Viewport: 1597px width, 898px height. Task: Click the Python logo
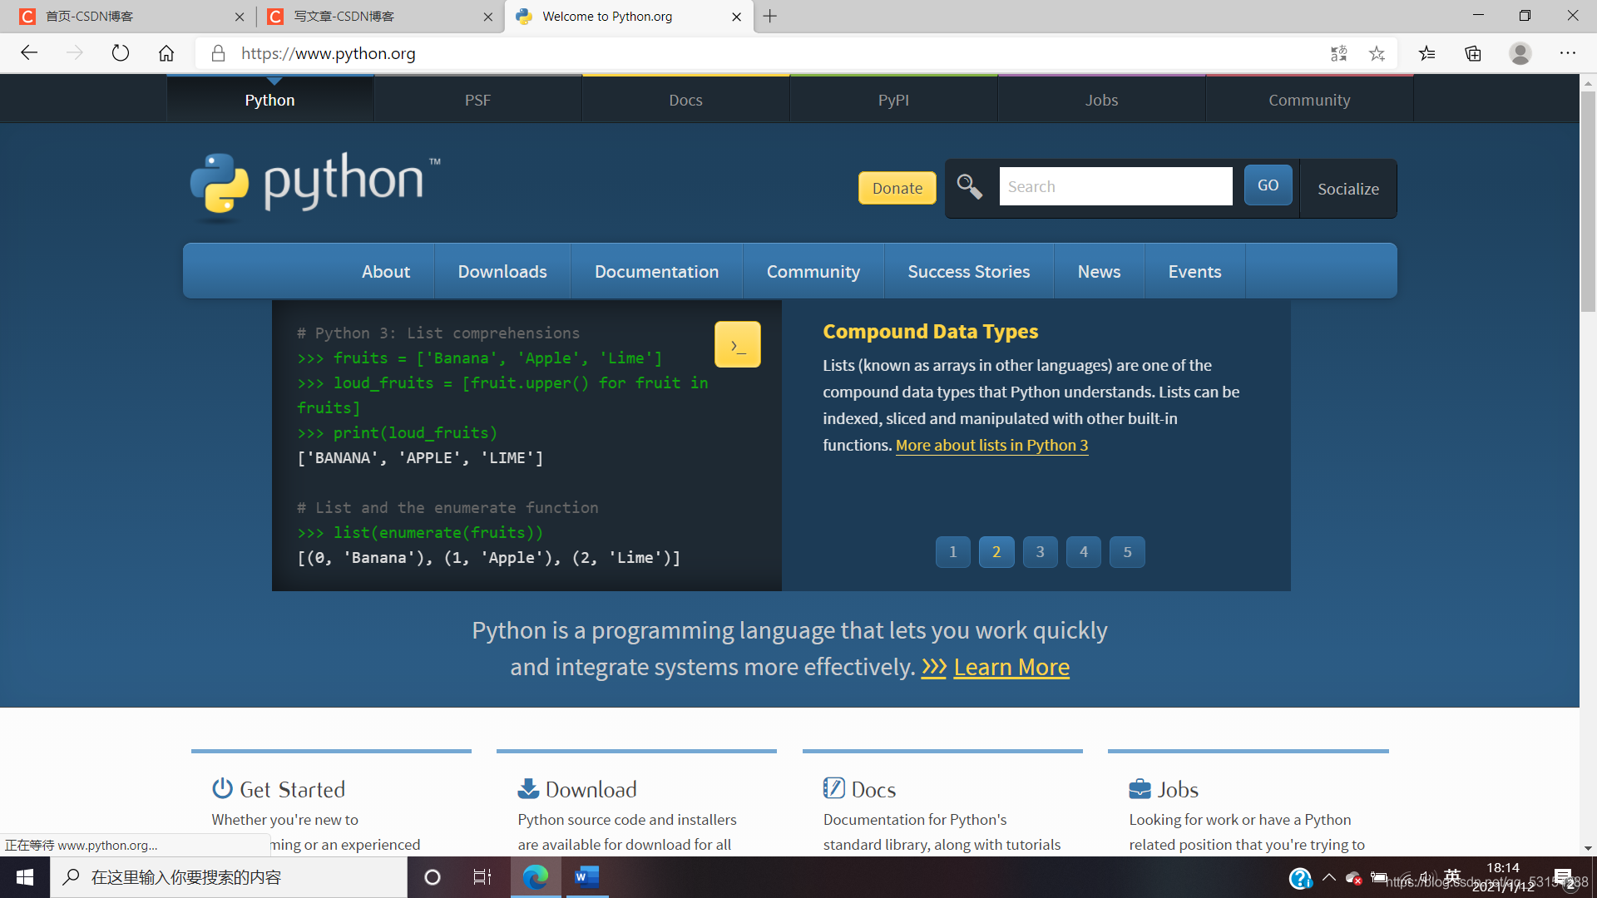click(315, 186)
